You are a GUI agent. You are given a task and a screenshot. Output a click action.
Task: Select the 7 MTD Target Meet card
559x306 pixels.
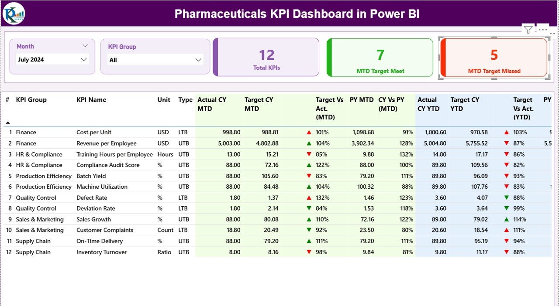pos(380,57)
